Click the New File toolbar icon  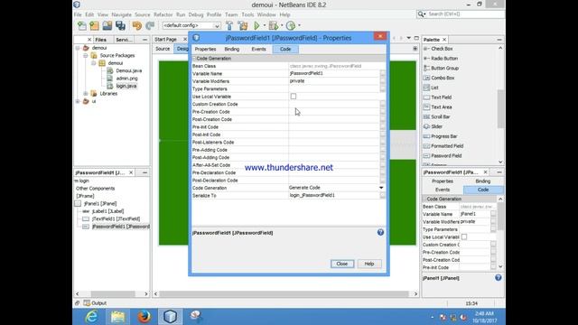tap(82, 25)
